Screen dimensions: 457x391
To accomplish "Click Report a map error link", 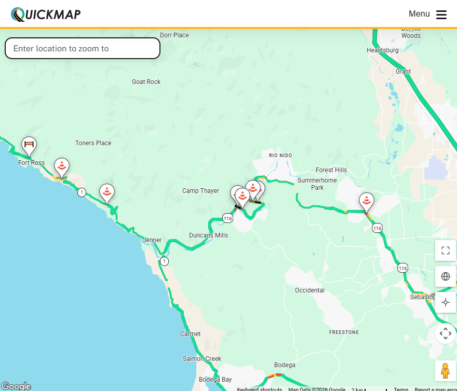I will pyautogui.click(x=435, y=389).
